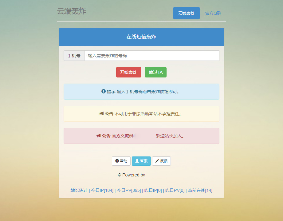Click the info icon in the tip message
The width and height of the screenshot is (283, 221).
click(103, 91)
